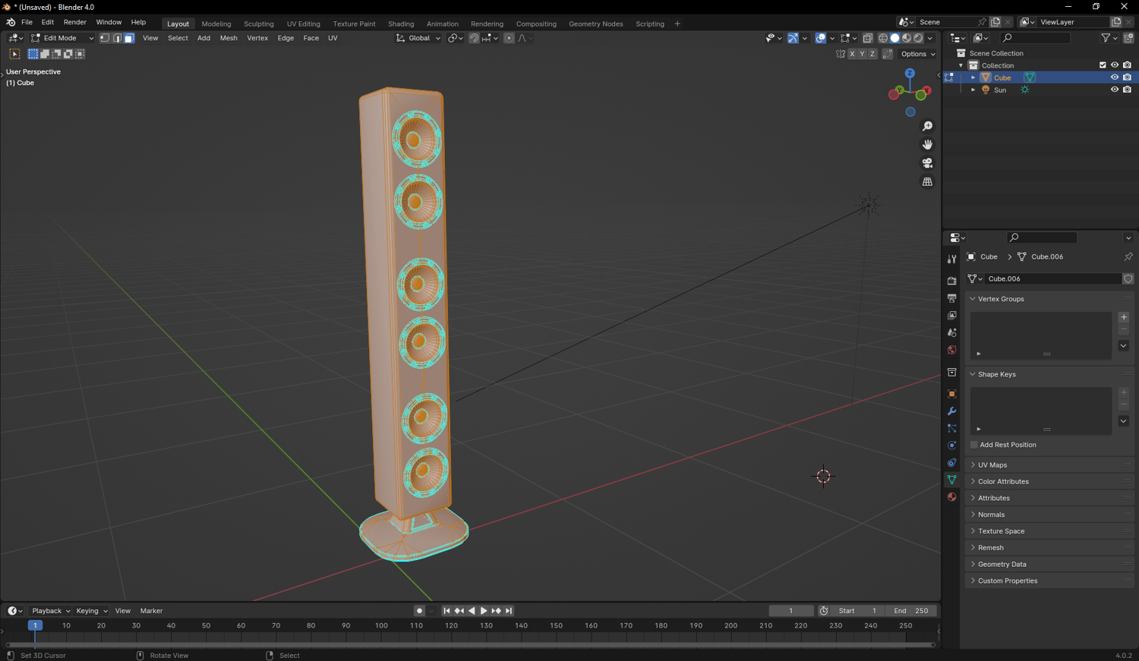1139x661 pixels.
Task: Select rendered viewport shading
Action: [918, 38]
